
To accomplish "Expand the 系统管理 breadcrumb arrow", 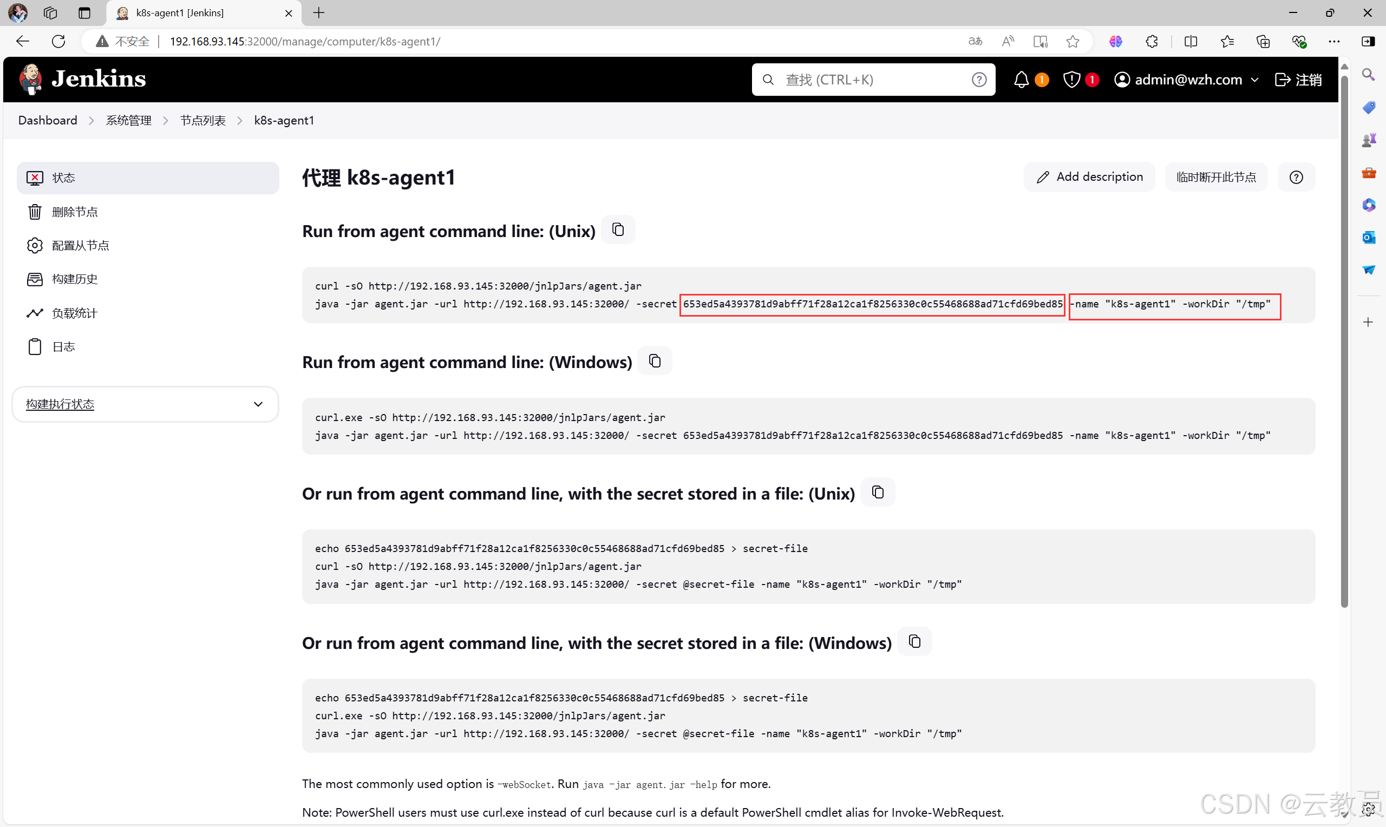I will tap(166, 120).
